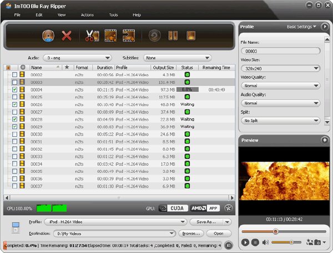Pause conversion with the toolbar pause icon
Screen dimensions: 333x253
click(173, 36)
